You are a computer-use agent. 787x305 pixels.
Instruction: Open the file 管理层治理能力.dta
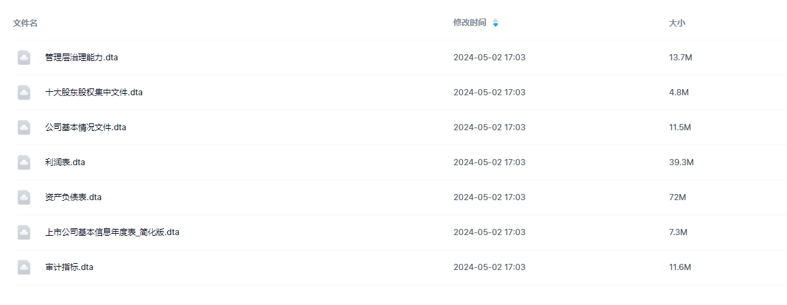pos(82,58)
